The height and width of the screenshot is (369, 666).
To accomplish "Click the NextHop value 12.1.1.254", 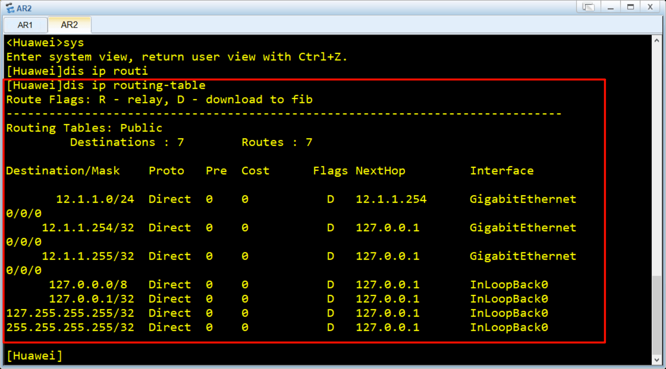I will 391,199.
